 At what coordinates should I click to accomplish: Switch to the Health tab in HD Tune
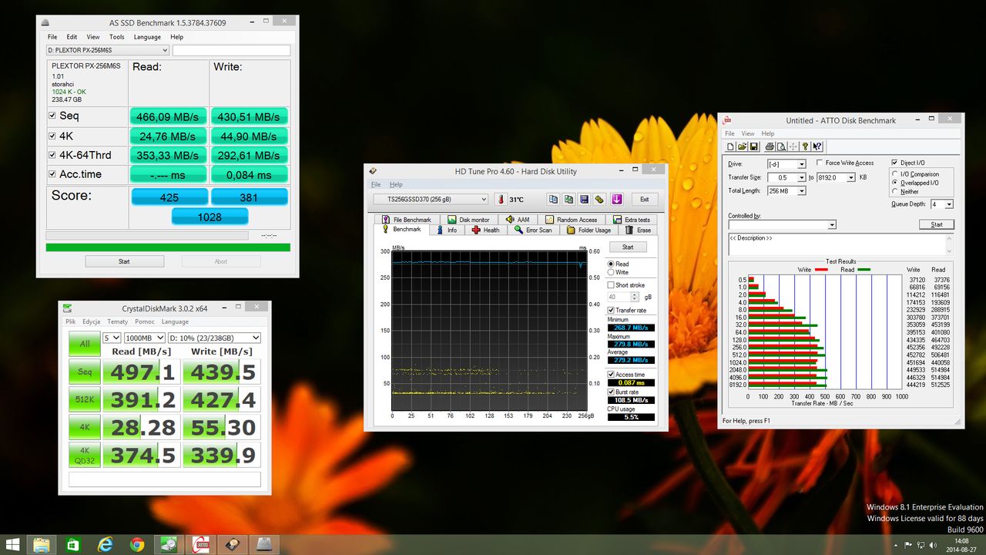coord(486,230)
